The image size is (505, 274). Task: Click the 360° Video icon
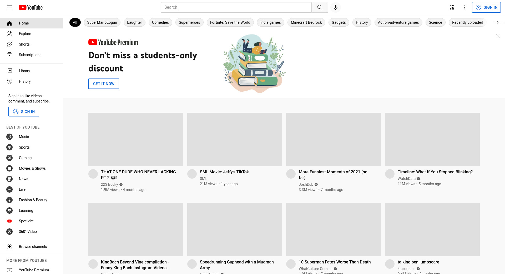click(9, 232)
